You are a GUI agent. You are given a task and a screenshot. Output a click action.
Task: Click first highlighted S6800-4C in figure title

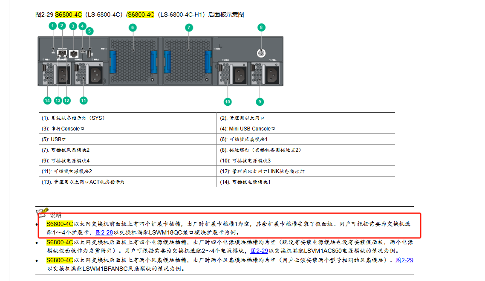pos(68,14)
